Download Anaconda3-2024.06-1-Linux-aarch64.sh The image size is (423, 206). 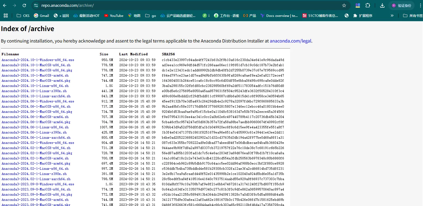36,138
